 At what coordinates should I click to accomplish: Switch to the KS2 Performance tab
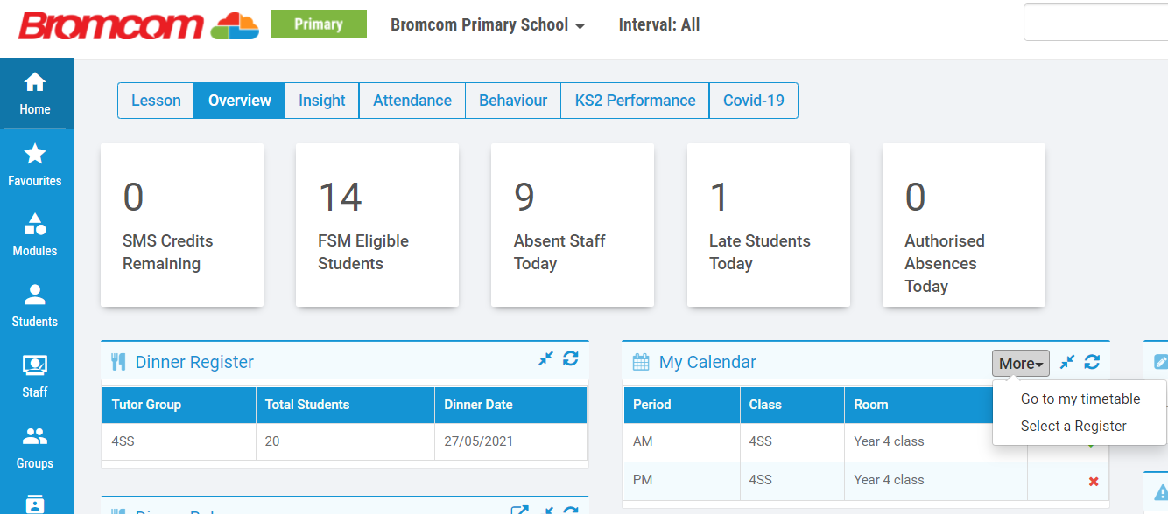[635, 101]
